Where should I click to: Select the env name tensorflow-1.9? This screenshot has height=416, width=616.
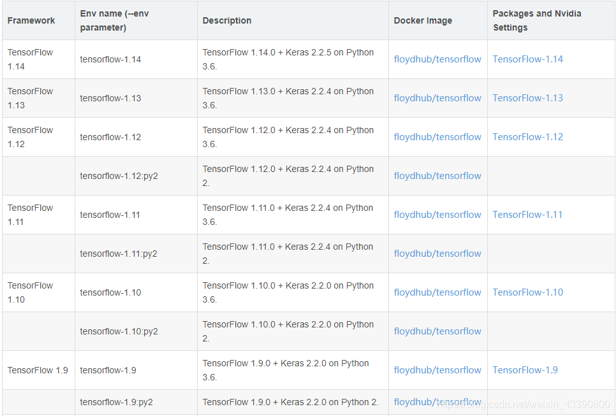pyautogui.click(x=108, y=370)
